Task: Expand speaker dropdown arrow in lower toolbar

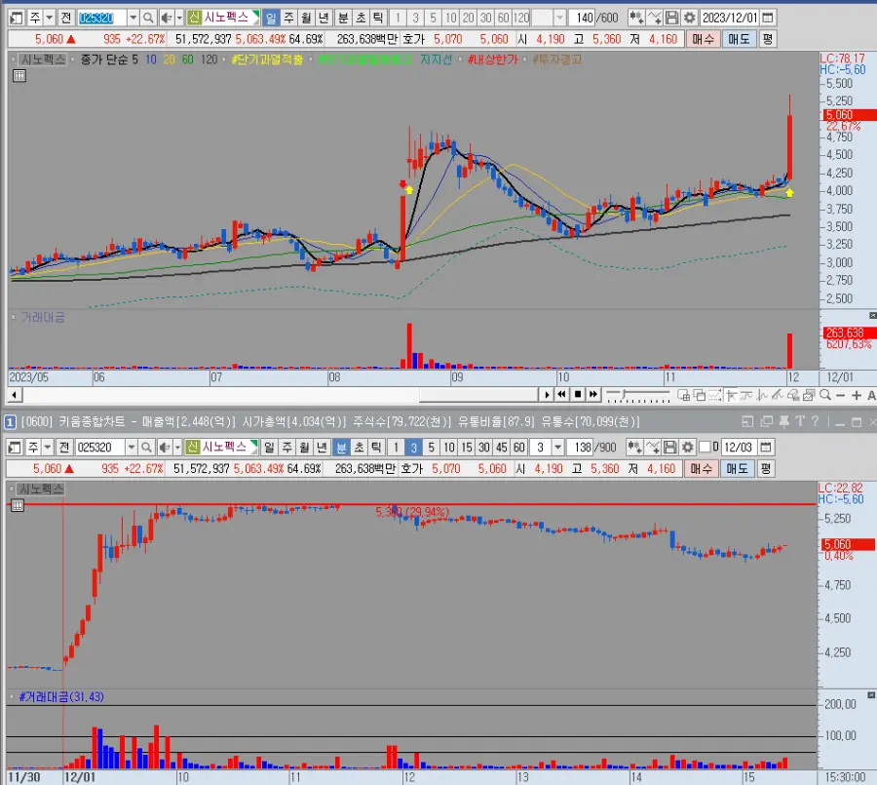Action: pos(177,448)
